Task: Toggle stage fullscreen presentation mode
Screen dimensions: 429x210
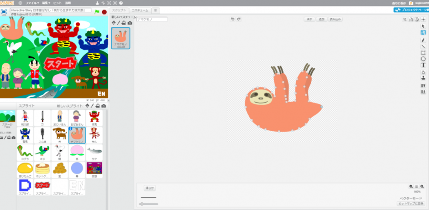Action: (4, 12)
